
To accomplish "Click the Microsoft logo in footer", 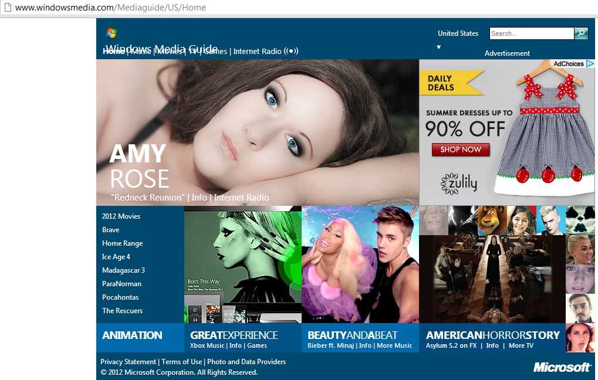I will coord(562,367).
